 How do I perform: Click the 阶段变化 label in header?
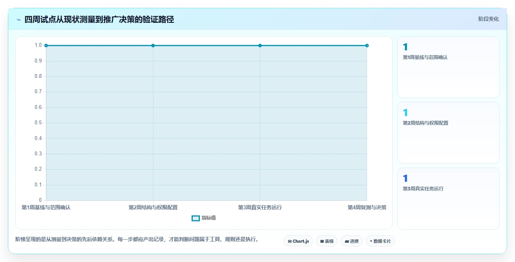coord(489,19)
